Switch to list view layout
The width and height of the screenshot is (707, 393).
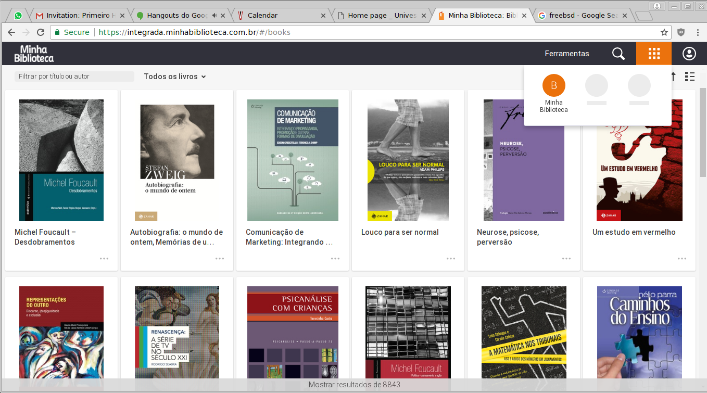(690, 77)
